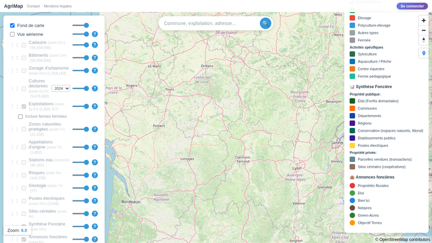Click the Propriétés Rurales legend entry
This screenshot has width=432, height=243.
point(369,186)
